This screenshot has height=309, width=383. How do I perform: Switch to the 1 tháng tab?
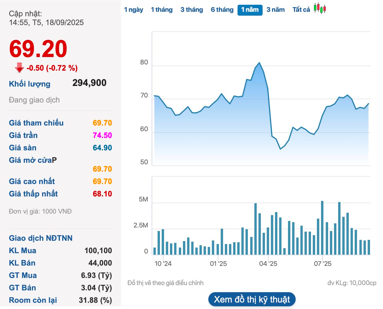coord(162,10)
